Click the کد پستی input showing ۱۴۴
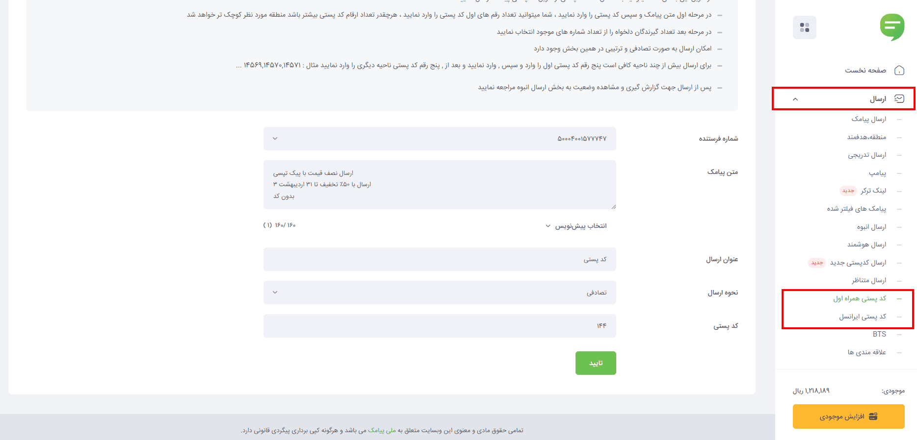Viewport: 917px width, 440px height. click(440, 325)
